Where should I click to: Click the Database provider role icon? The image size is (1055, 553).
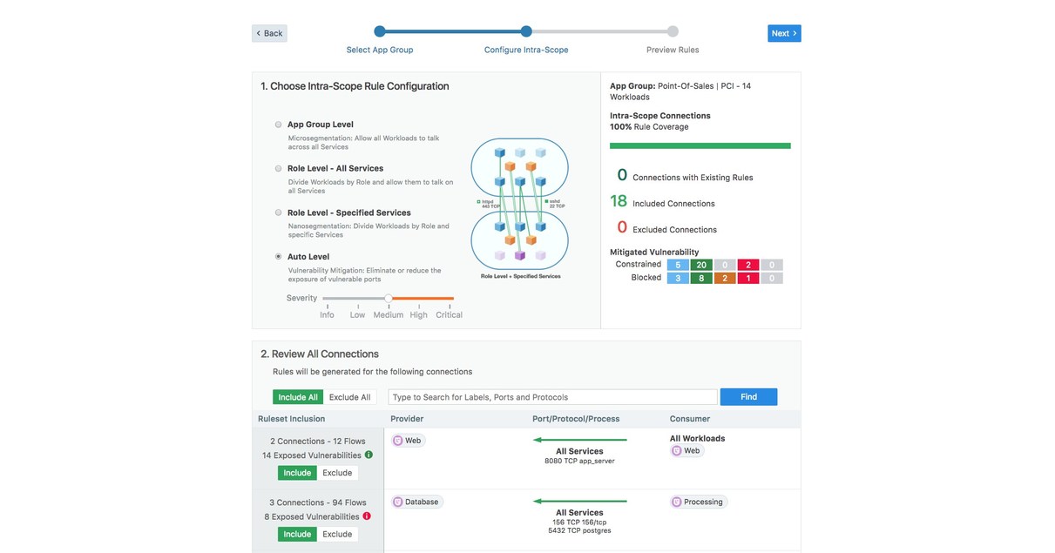[399, 502]
